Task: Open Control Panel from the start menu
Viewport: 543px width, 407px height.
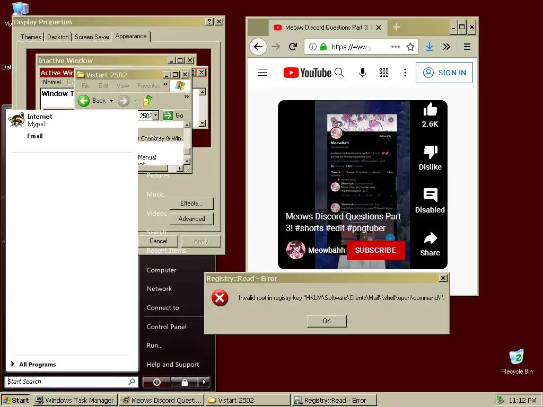Action: (167, 326)
